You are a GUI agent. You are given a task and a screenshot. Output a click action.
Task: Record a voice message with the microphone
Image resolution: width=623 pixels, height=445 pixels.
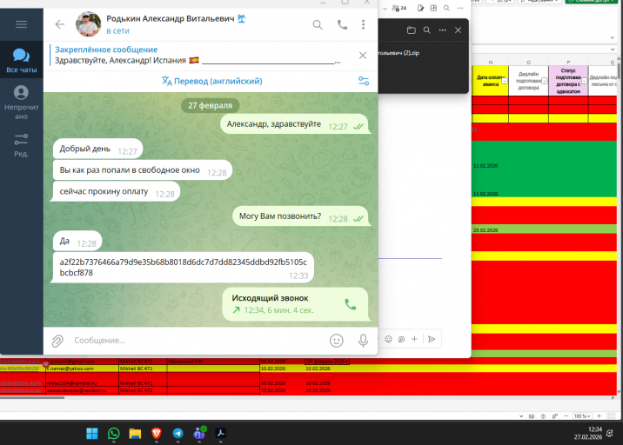pos(363,341)
